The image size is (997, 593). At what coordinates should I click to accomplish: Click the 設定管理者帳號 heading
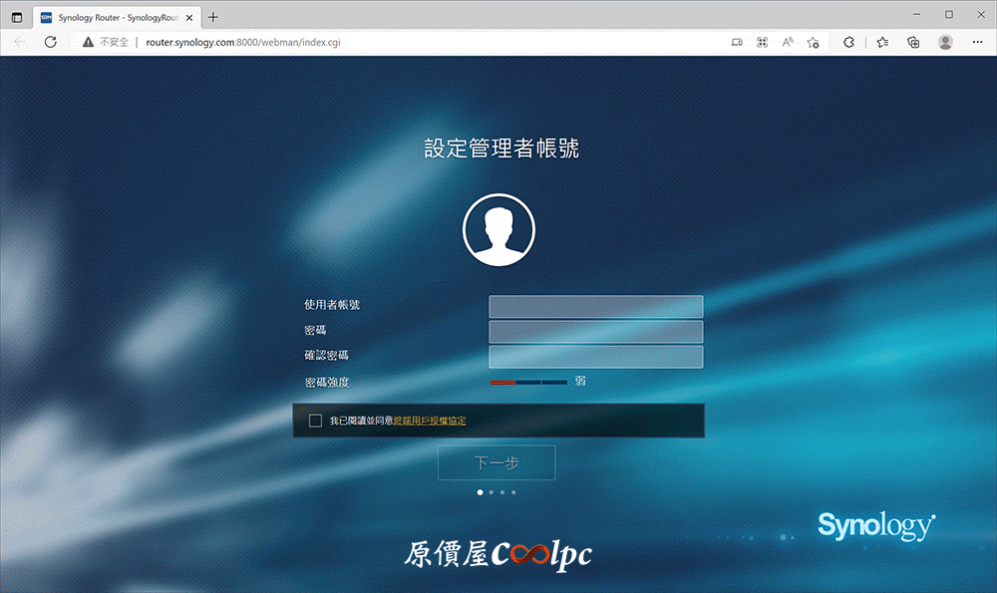501,148
